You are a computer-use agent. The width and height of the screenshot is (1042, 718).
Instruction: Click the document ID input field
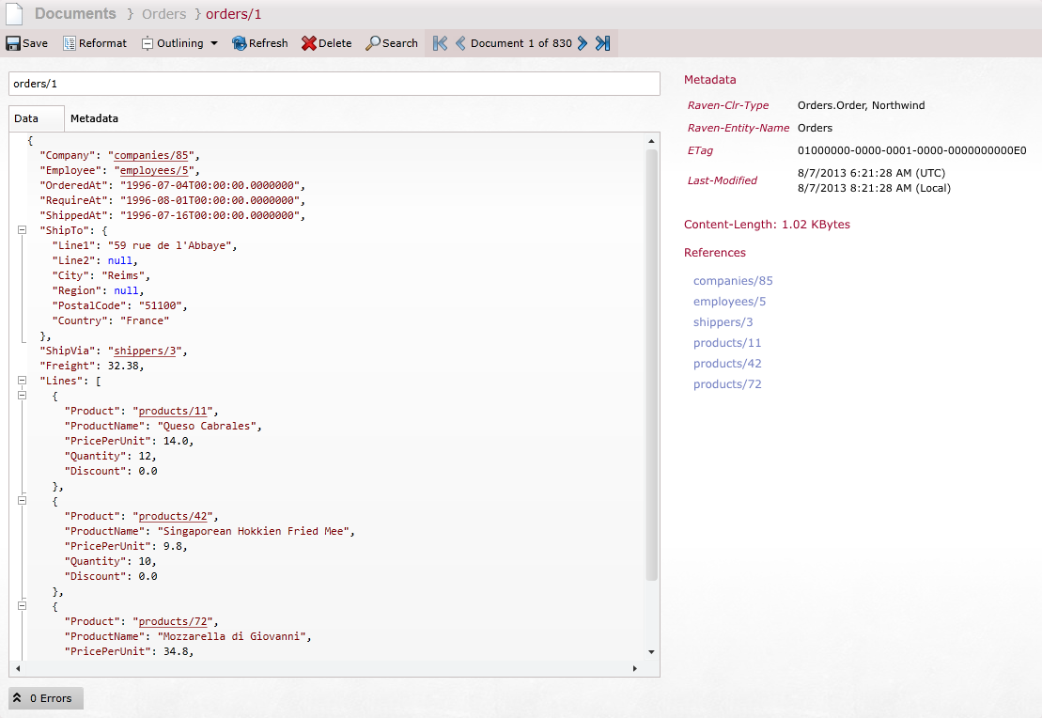tap(334, 84)
